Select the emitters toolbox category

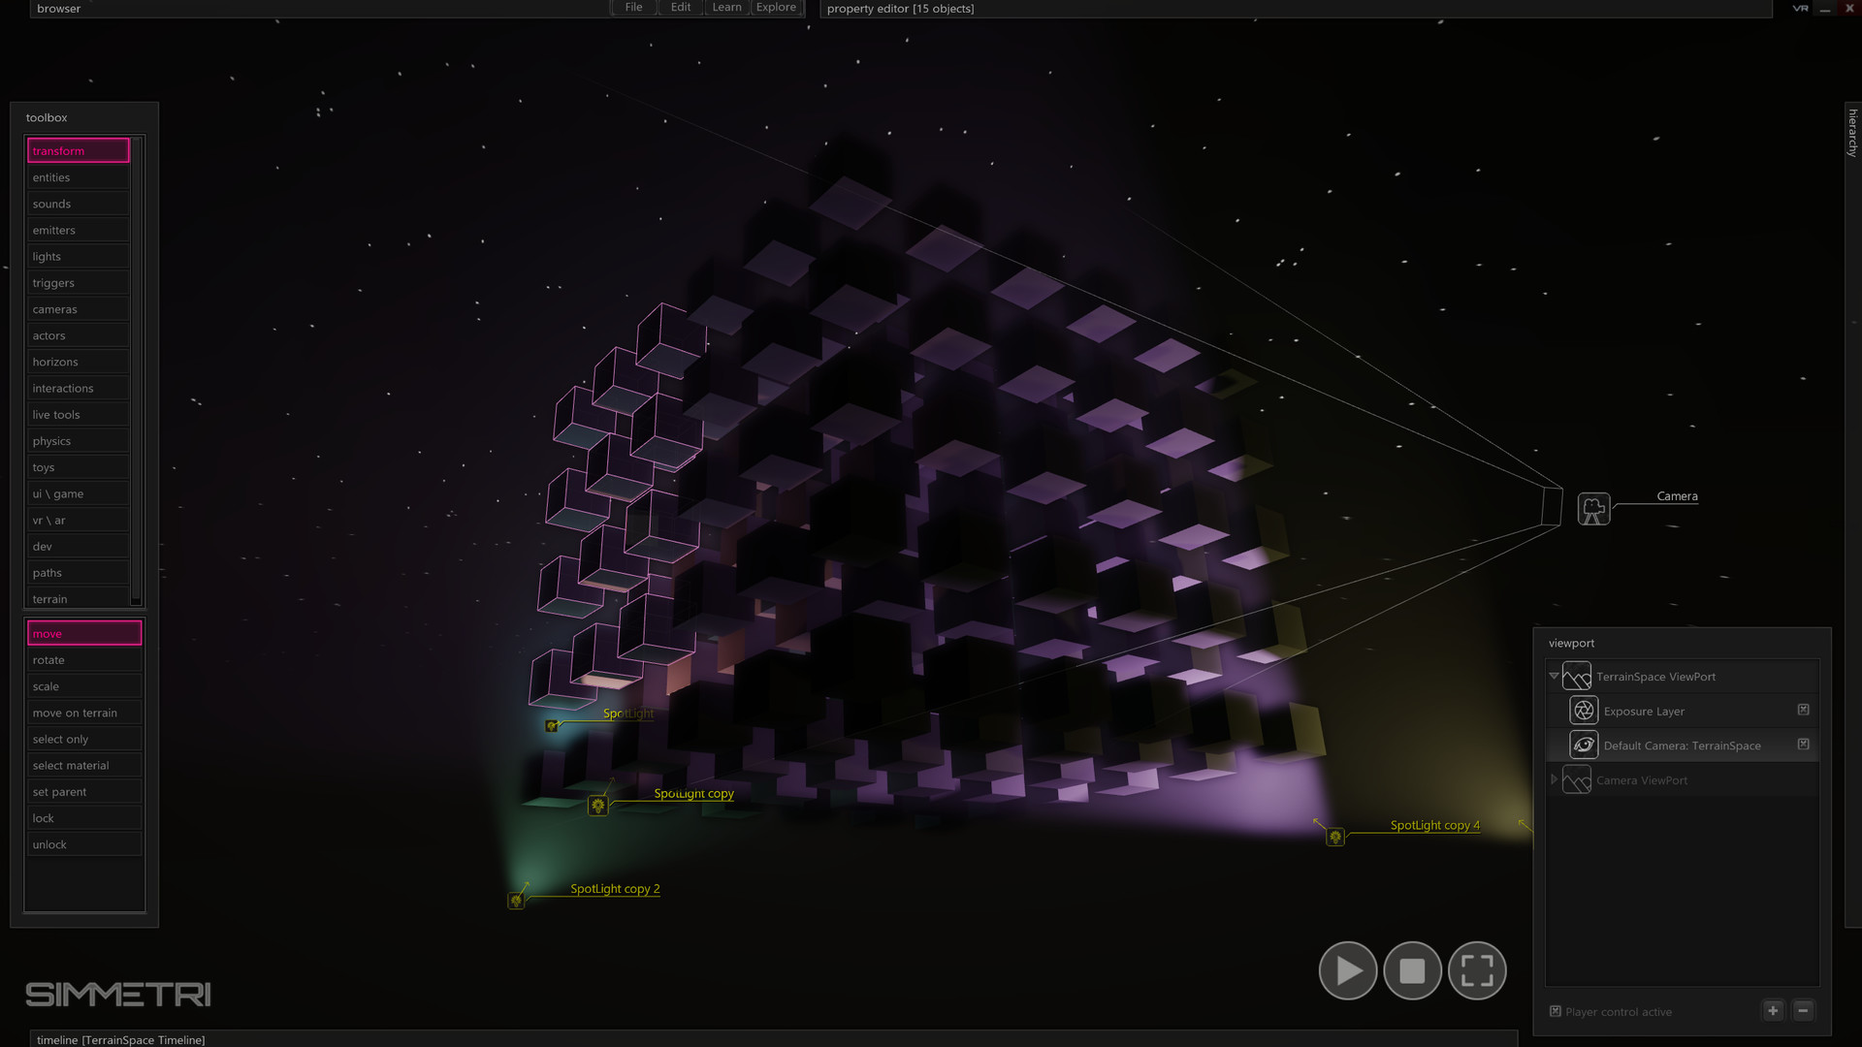click(78, 230)
